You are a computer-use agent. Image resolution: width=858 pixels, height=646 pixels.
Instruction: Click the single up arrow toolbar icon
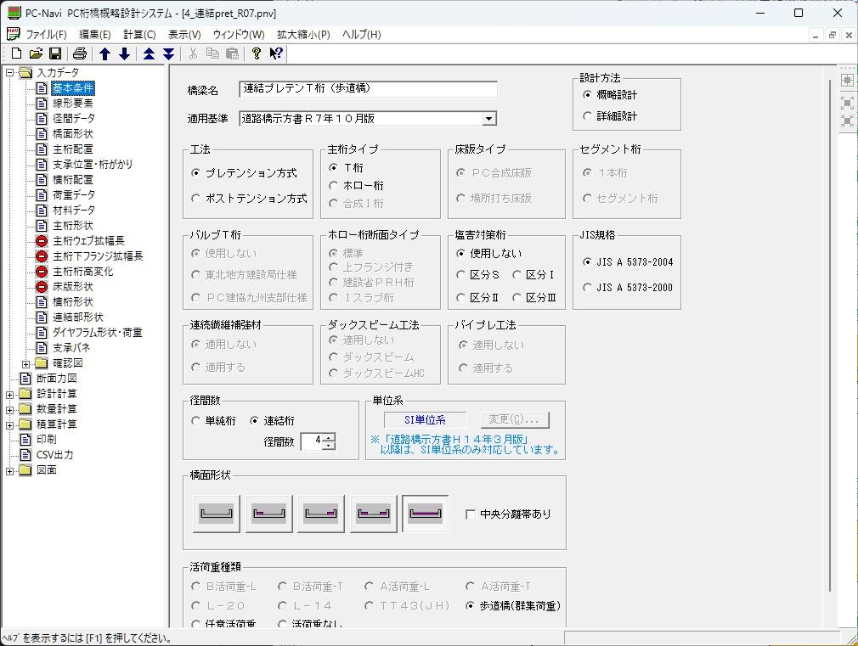click(104, 54)
